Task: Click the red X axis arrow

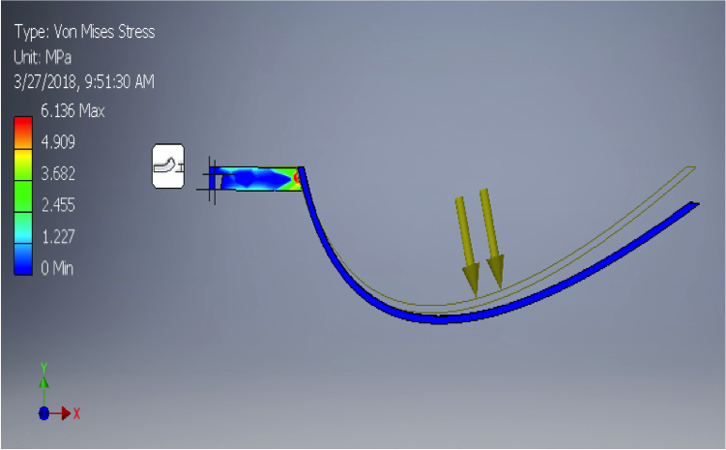Action: [65, 413]
